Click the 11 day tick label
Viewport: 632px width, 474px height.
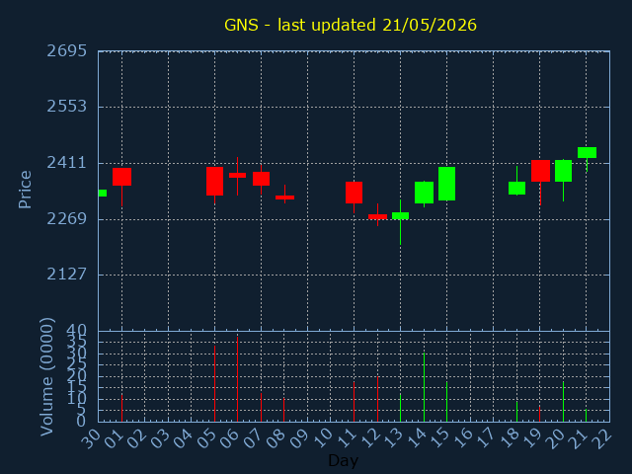[x=347, y=437]
